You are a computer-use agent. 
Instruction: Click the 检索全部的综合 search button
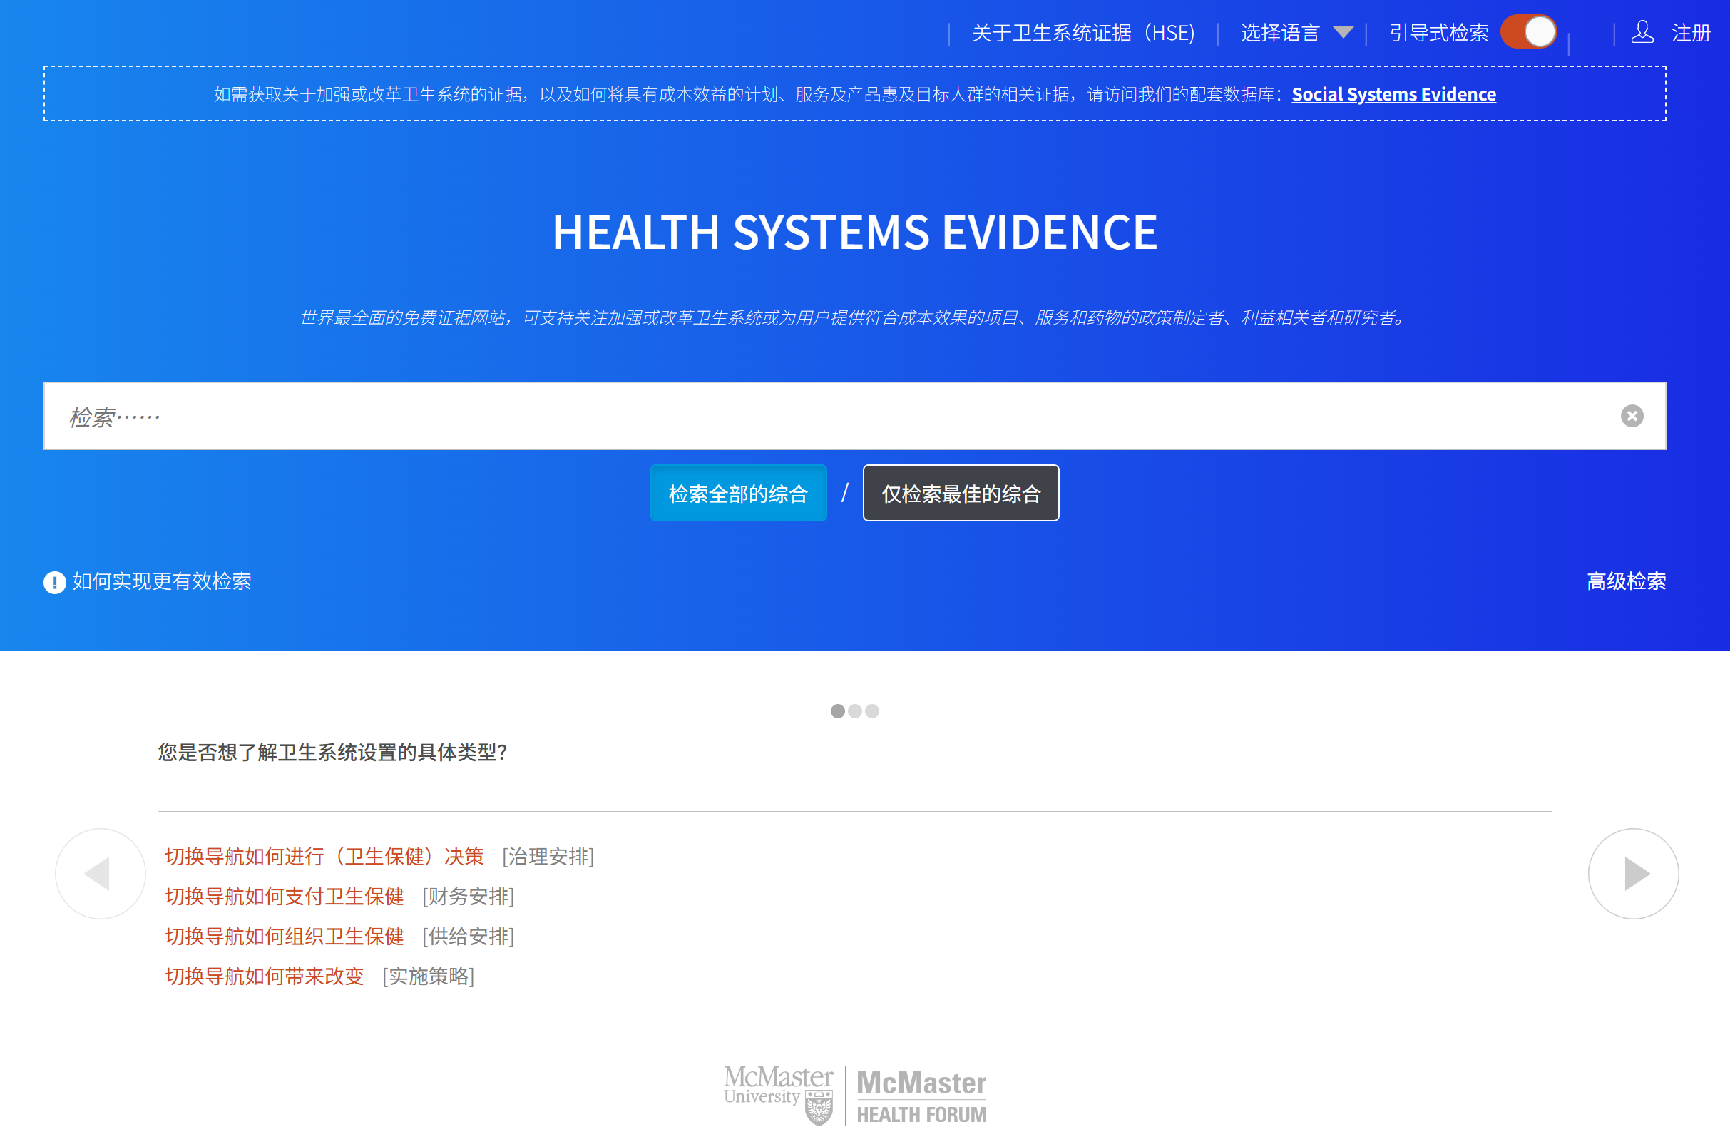pos(738,494)
